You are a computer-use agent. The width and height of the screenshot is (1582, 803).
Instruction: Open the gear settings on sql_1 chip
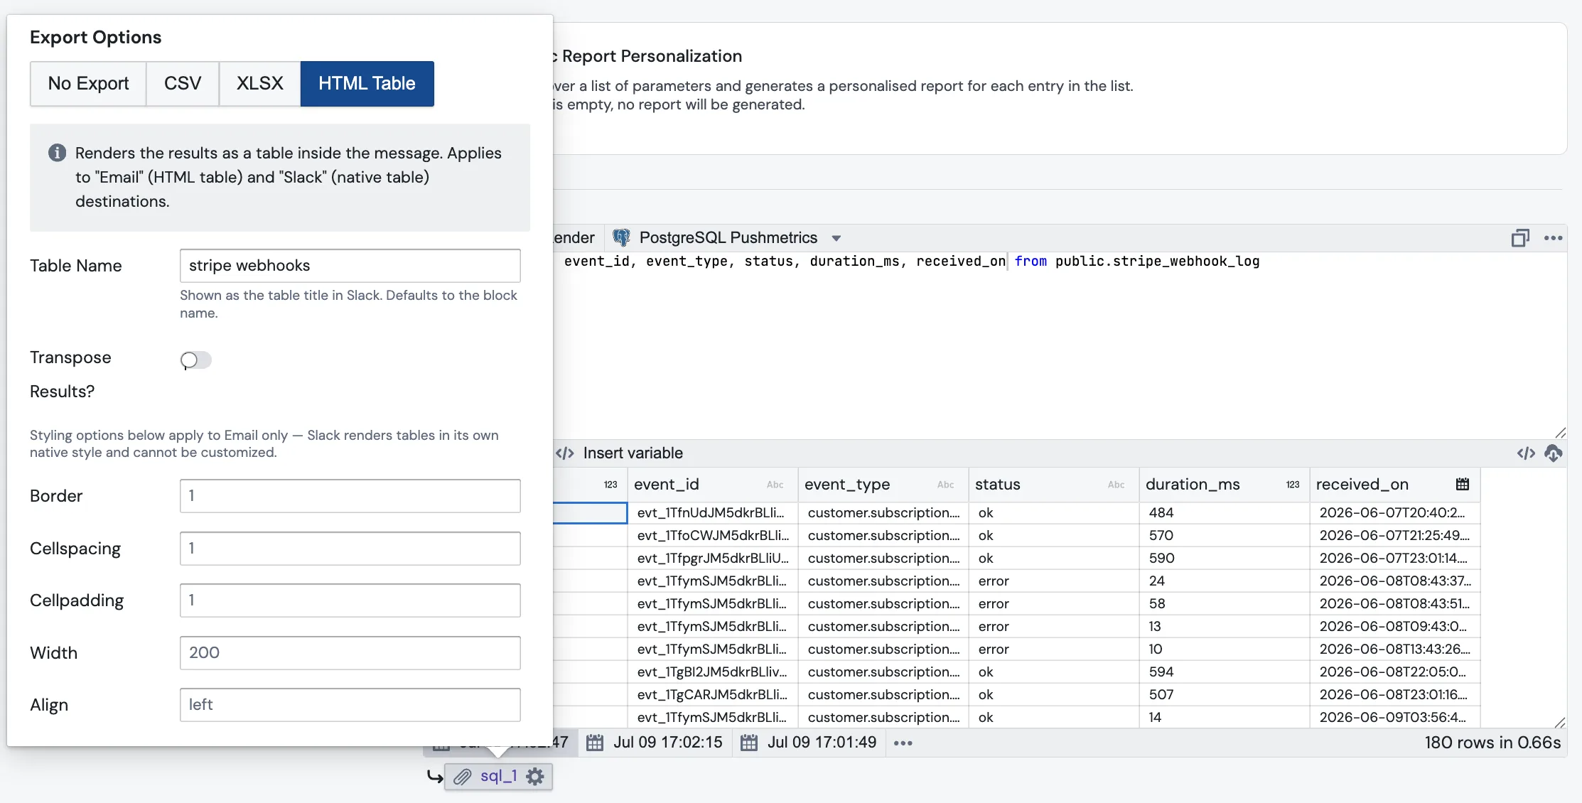535,777
